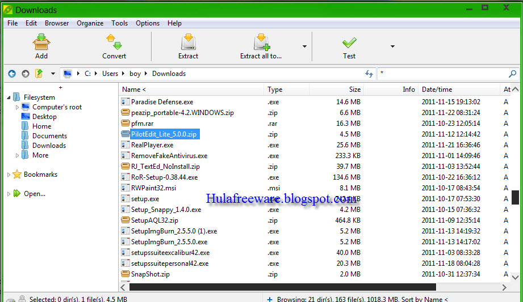Select Downloads in the folder tree
523x302 pixels.
pyautogui.click(x=49, y=146)
